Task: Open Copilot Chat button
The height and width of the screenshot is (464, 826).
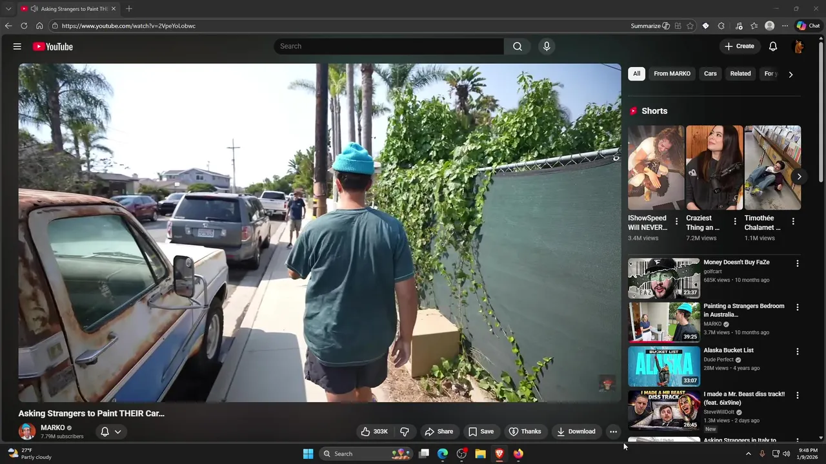Action: (808, 26)
